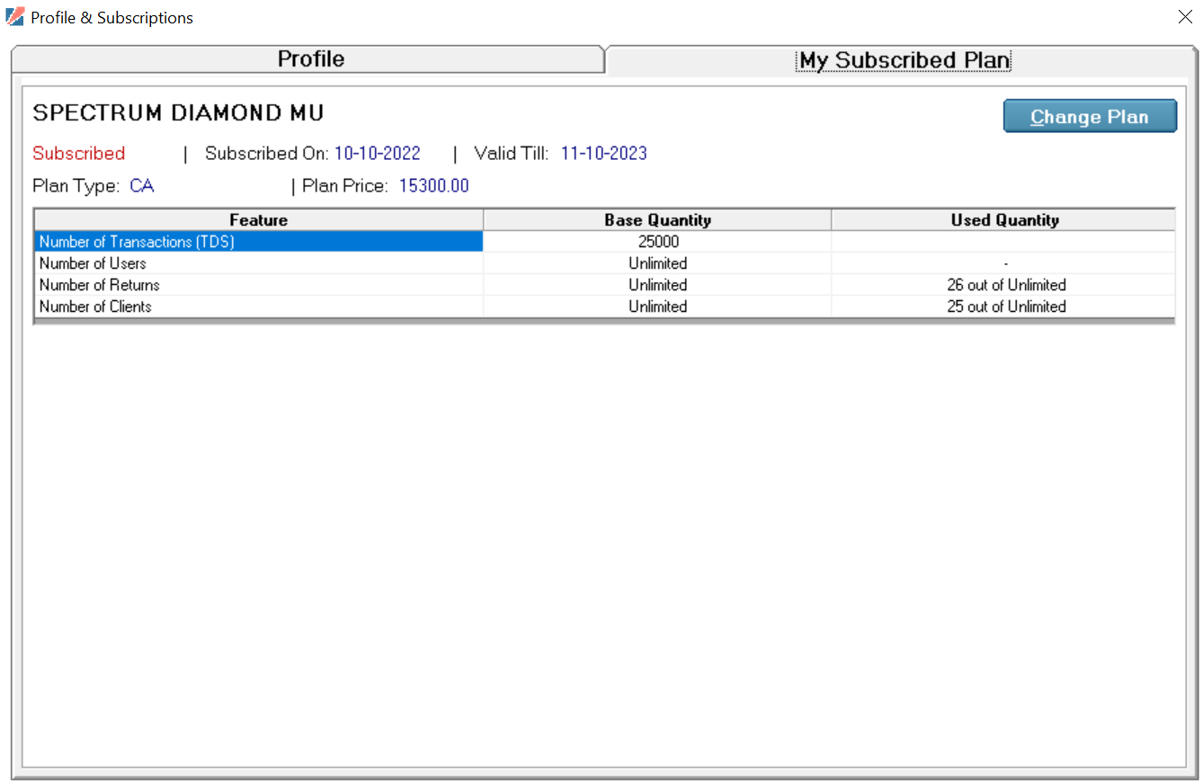Click the valid till date 11-10-2023

[x=604, y=154]
